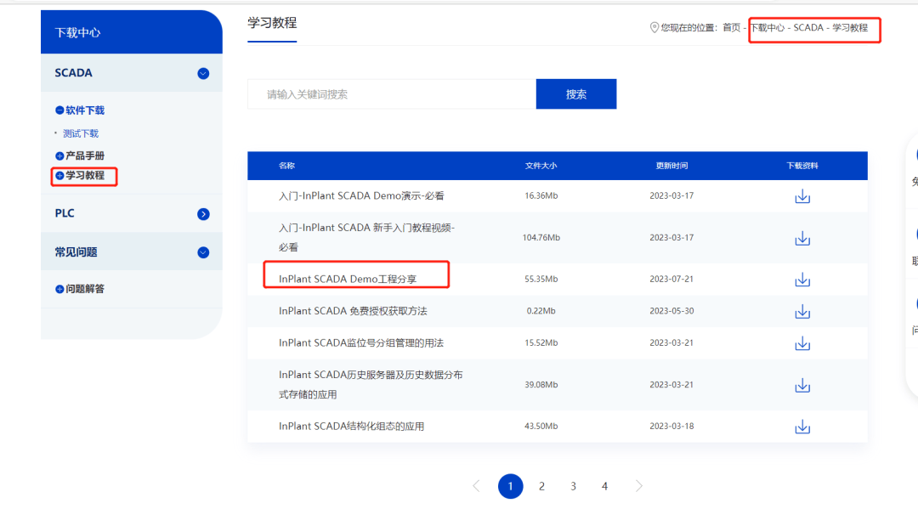The height and width of the screenshot is (509, 918).
Task: Click the 下载资料 column header
Action: click(x=802, y=166)
